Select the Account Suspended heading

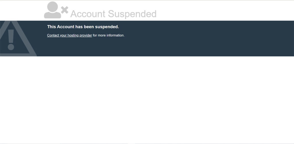[x=113, y=14]
